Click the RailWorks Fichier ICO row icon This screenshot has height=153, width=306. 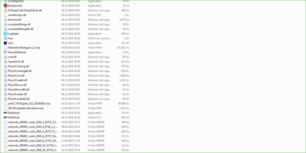[x=6, y=117]
